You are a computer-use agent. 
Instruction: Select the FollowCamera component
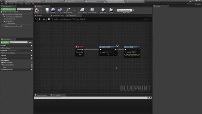tap(11, 23)
